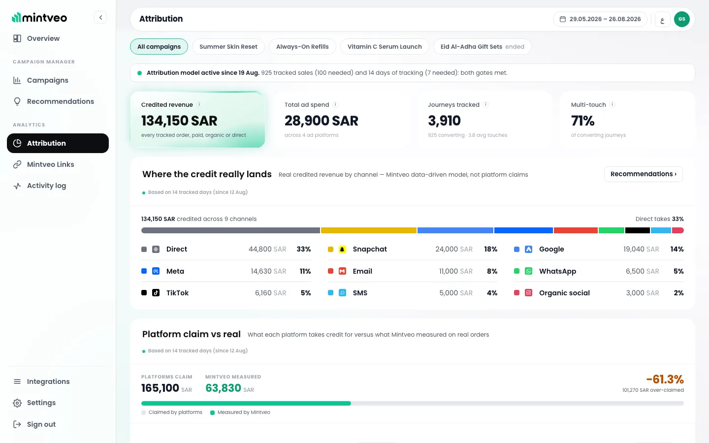Click the SMS channel icon
The width and height of the screenshot is (709, 443).
tap(342, 292)
